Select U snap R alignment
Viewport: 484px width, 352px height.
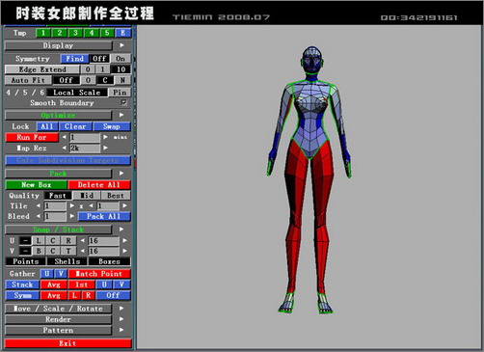click(68, 240)
